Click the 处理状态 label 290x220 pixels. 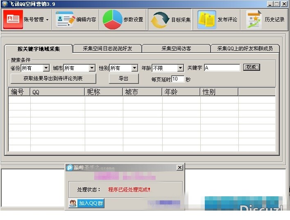tap(89, 190)
